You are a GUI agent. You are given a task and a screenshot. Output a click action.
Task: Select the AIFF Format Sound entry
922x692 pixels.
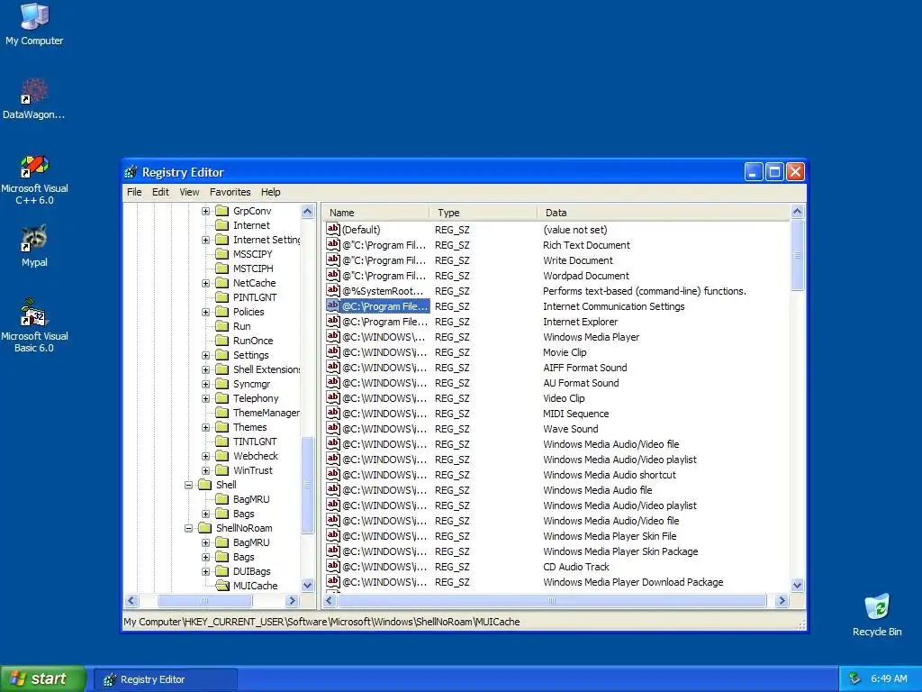click(558, 368)
